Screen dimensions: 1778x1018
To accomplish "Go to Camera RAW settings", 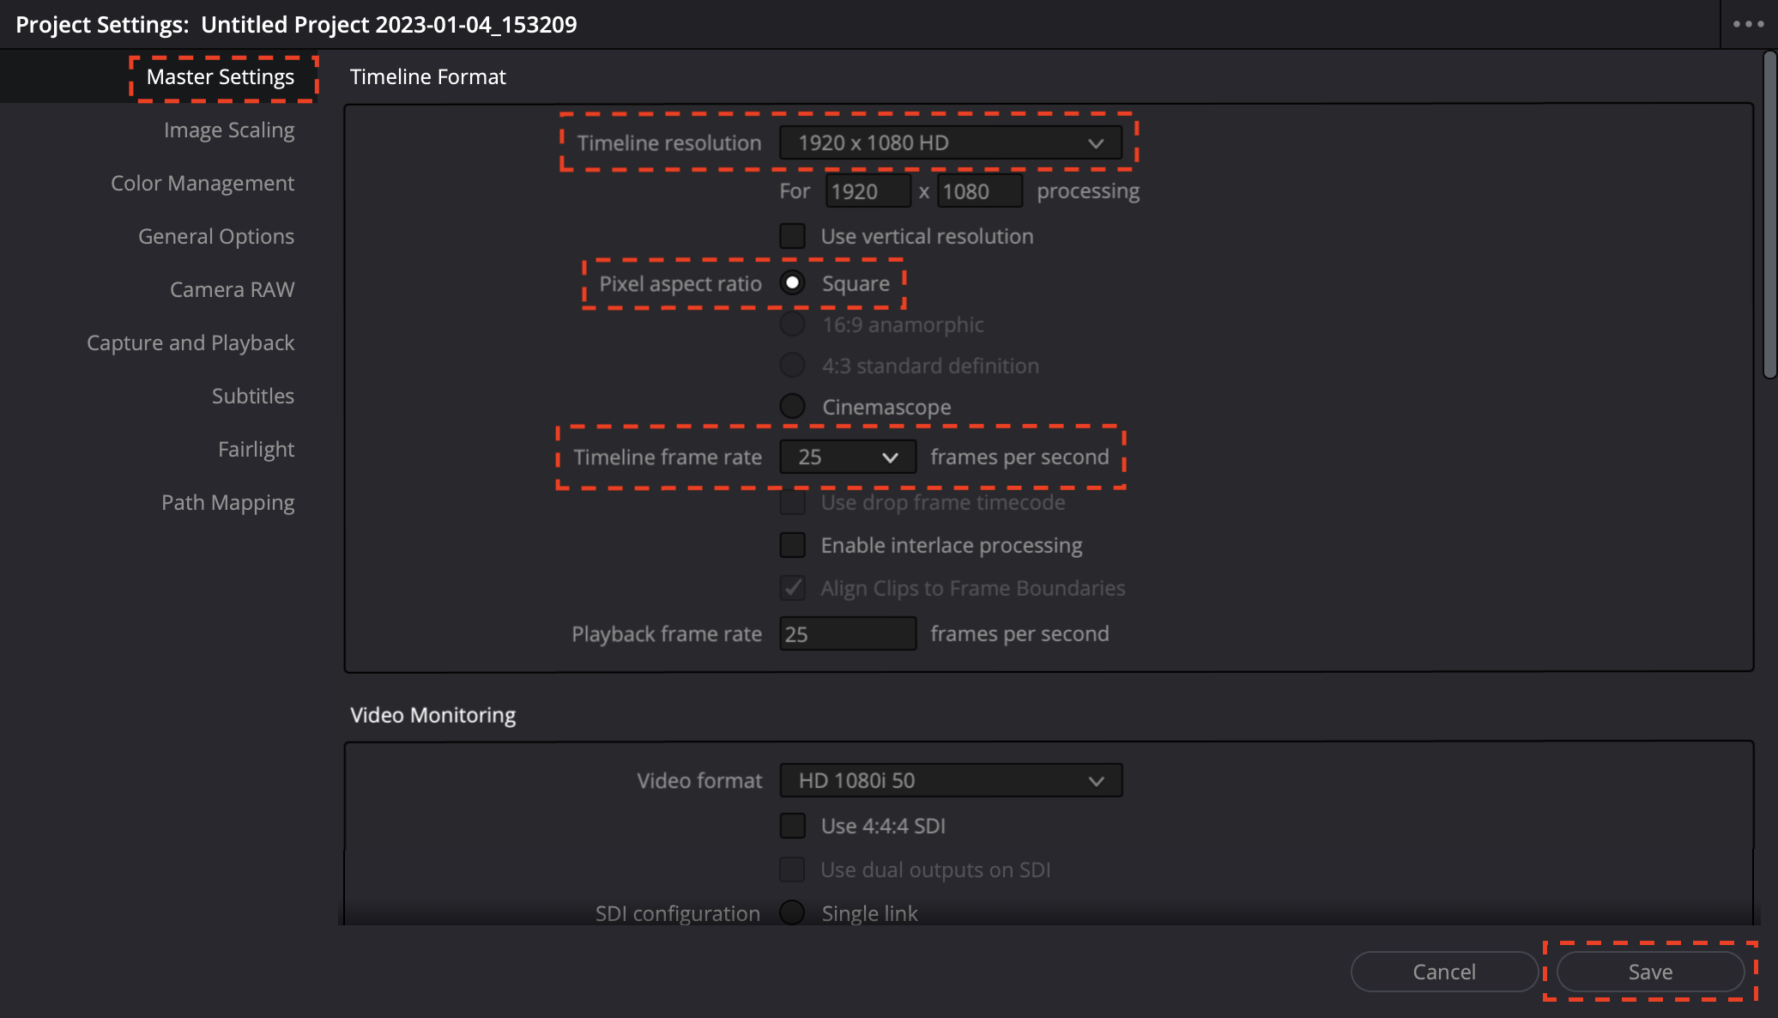I will tap(232, 290).
